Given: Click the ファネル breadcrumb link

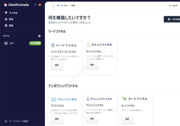Looking at the screenshot, I should [63, 5].
